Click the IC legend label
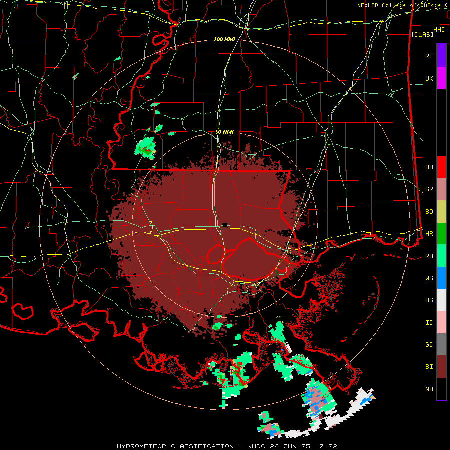 pos(429,323)
